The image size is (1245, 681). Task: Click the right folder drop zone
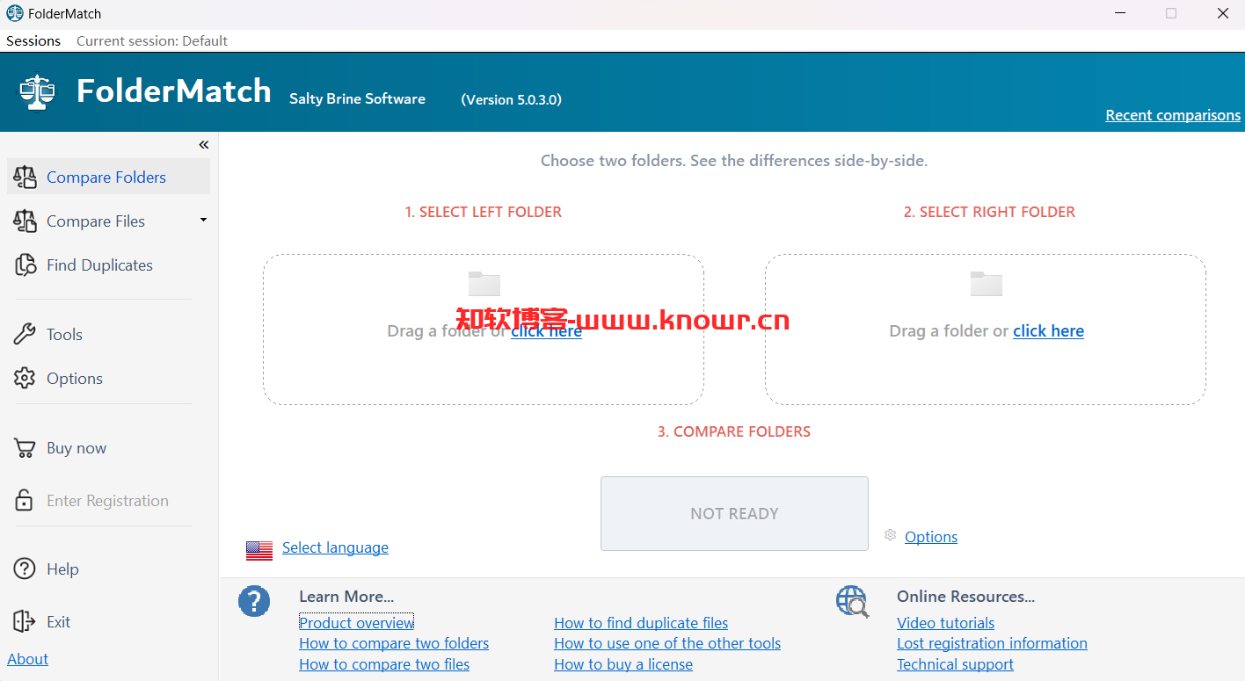coord(986,330)
